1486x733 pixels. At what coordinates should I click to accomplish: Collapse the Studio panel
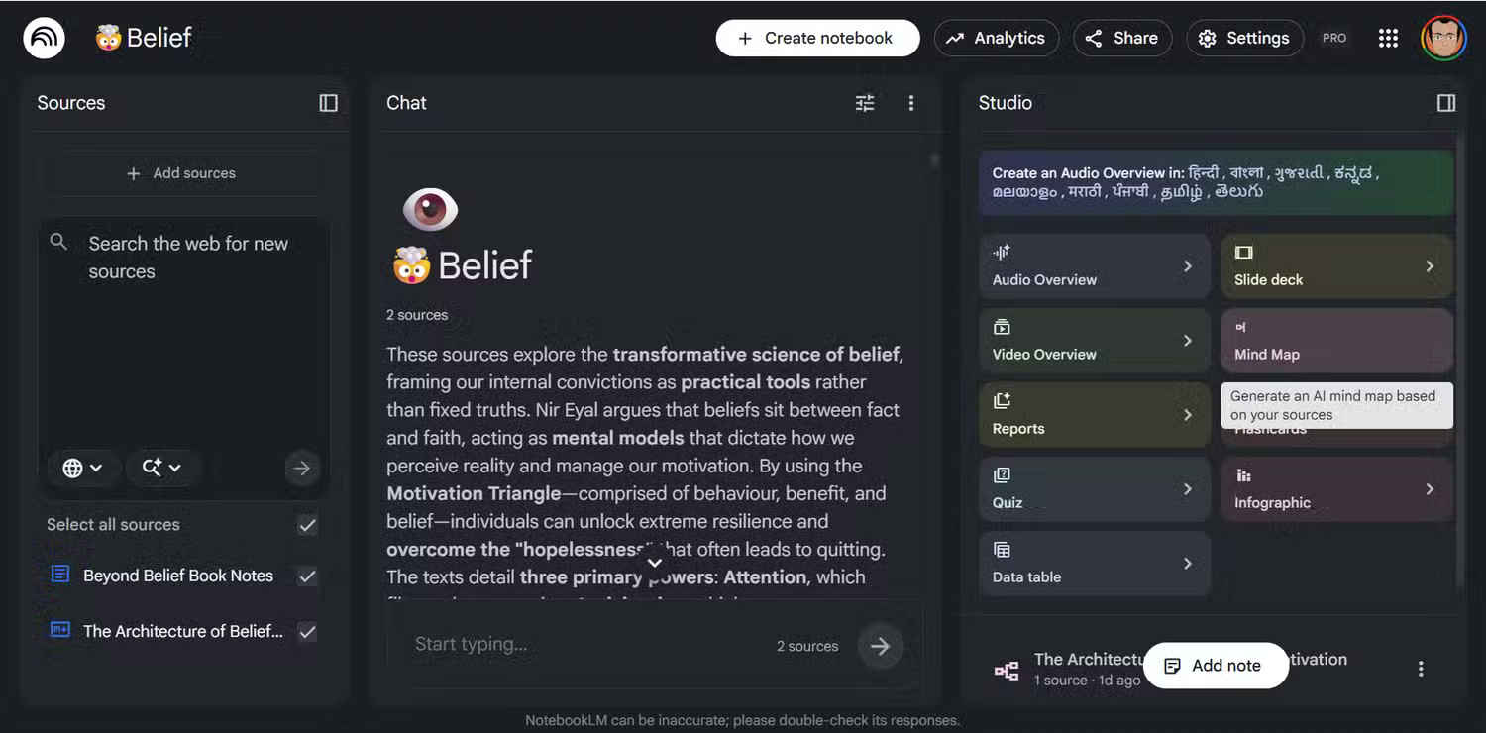point(1446,103)
